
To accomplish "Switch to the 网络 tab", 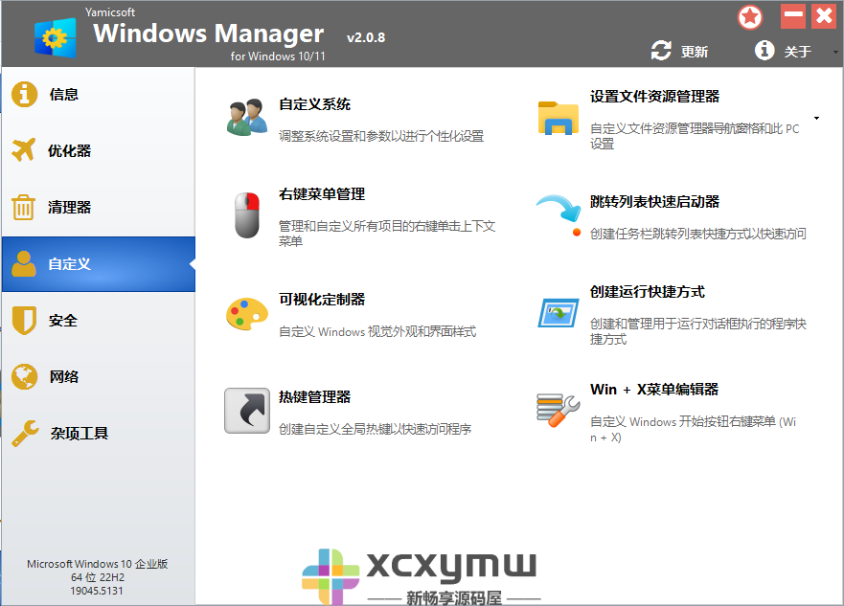I will (98, 377).
